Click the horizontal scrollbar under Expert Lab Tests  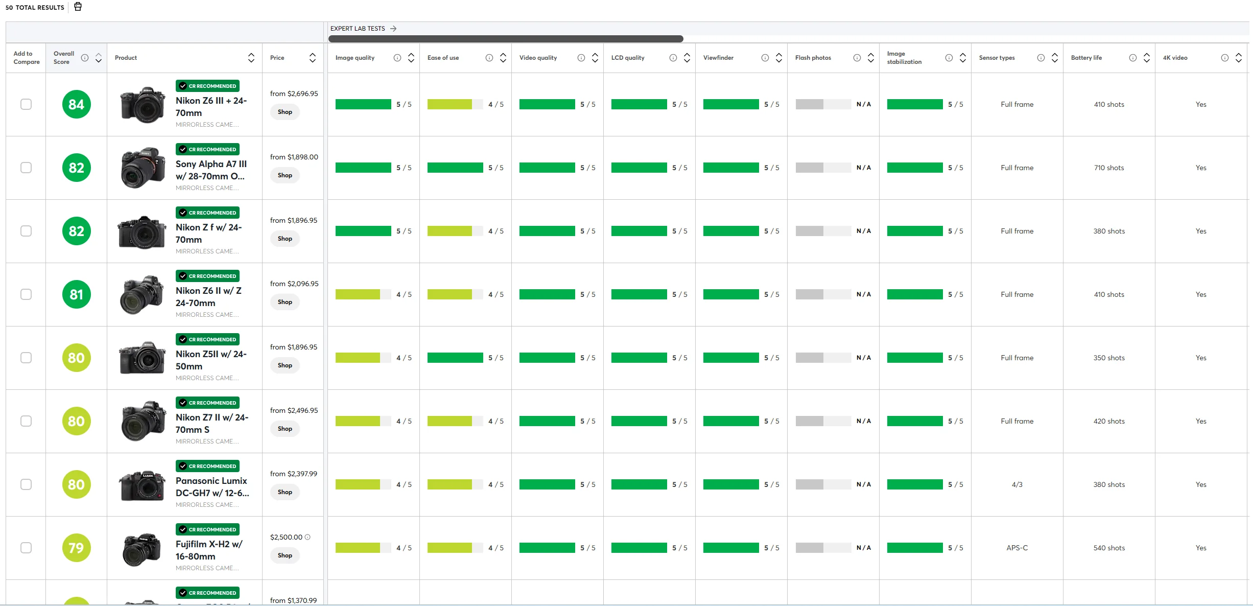pyautogui.click(x=506, y=39)
